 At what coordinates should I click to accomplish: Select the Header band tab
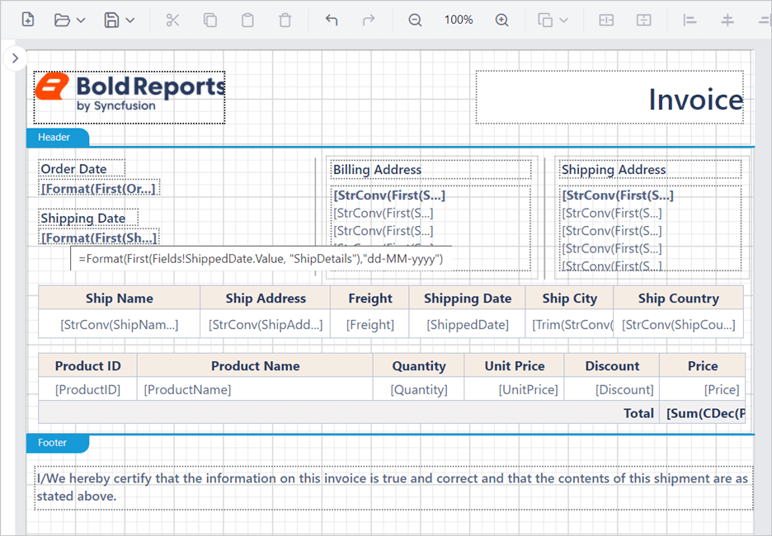coord(56,138)
